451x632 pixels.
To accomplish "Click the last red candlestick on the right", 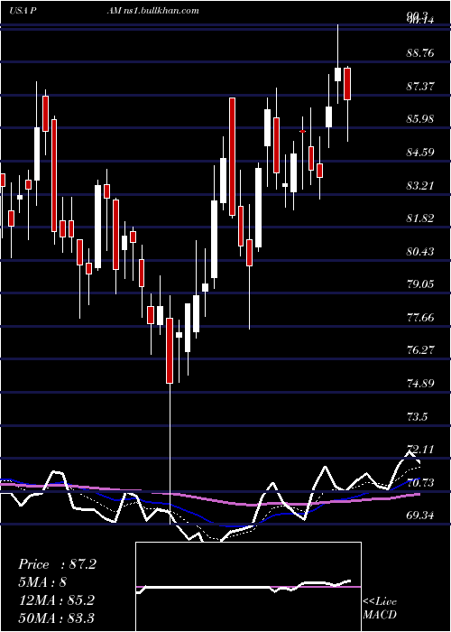I will tap(347, 84).
